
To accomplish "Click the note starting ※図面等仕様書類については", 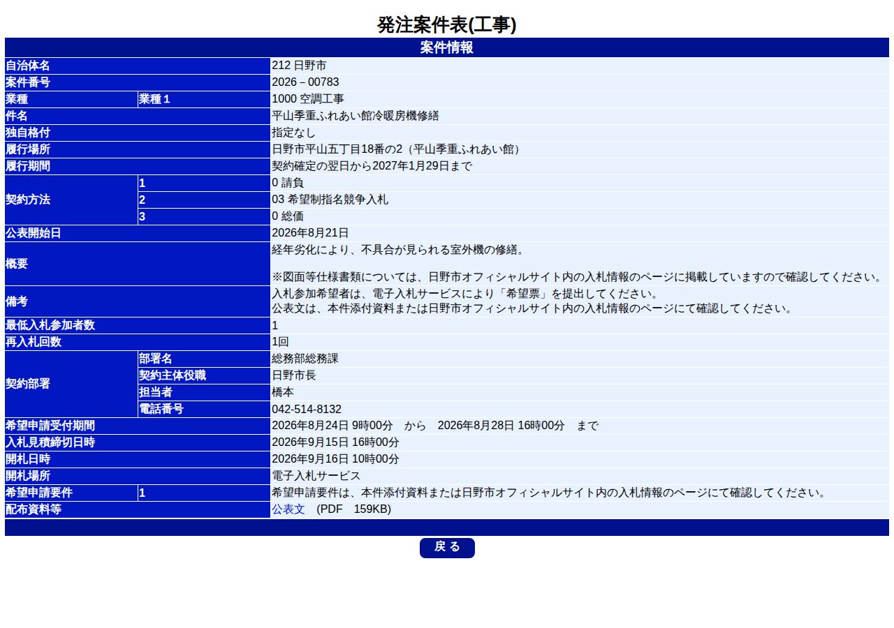I will (x=578, y=277).
